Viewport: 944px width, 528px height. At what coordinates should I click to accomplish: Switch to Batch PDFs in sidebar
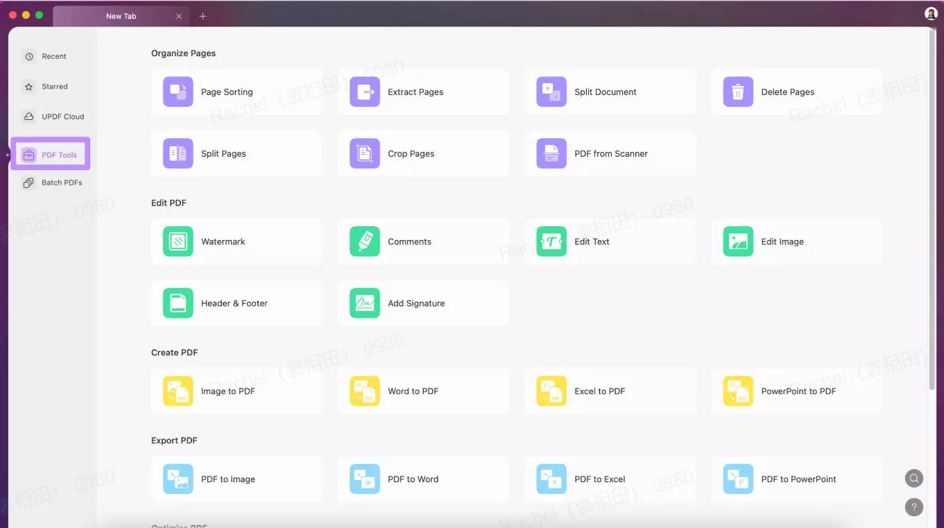point(53,182)
